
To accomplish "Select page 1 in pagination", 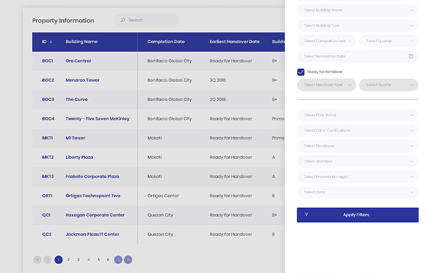I will pyautogui.click(x=58, y=260).
